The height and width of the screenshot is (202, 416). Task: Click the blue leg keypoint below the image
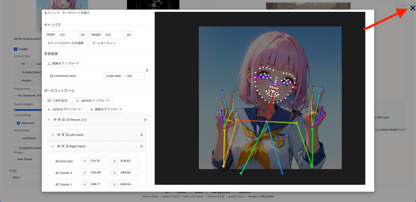tap(282, 173)
